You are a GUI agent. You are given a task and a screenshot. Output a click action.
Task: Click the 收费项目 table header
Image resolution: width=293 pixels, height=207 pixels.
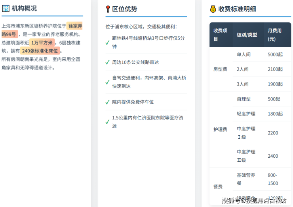click(221, 35)
